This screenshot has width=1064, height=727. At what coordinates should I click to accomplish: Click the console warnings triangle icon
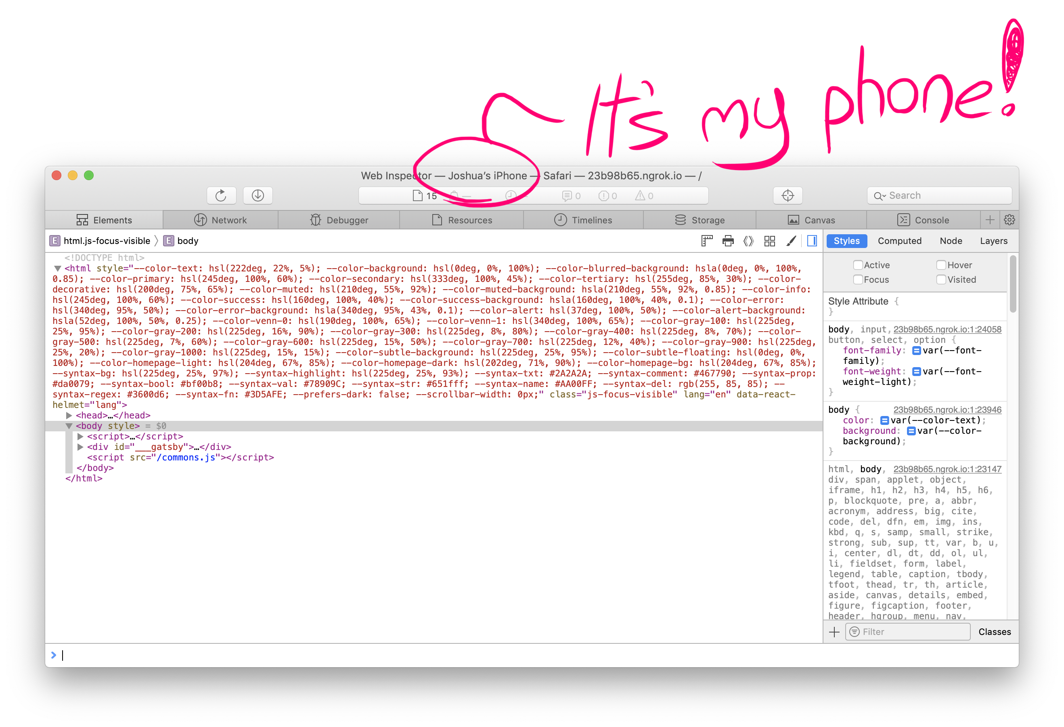(x=640, y=195)
